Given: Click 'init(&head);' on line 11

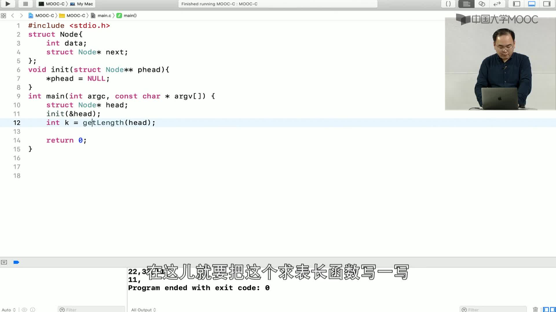Looking at the screenshot, I should pos(73,114).
